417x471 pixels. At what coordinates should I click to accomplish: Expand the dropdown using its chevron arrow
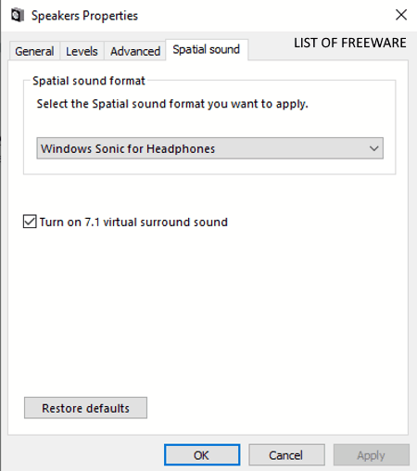pos(373,148)
